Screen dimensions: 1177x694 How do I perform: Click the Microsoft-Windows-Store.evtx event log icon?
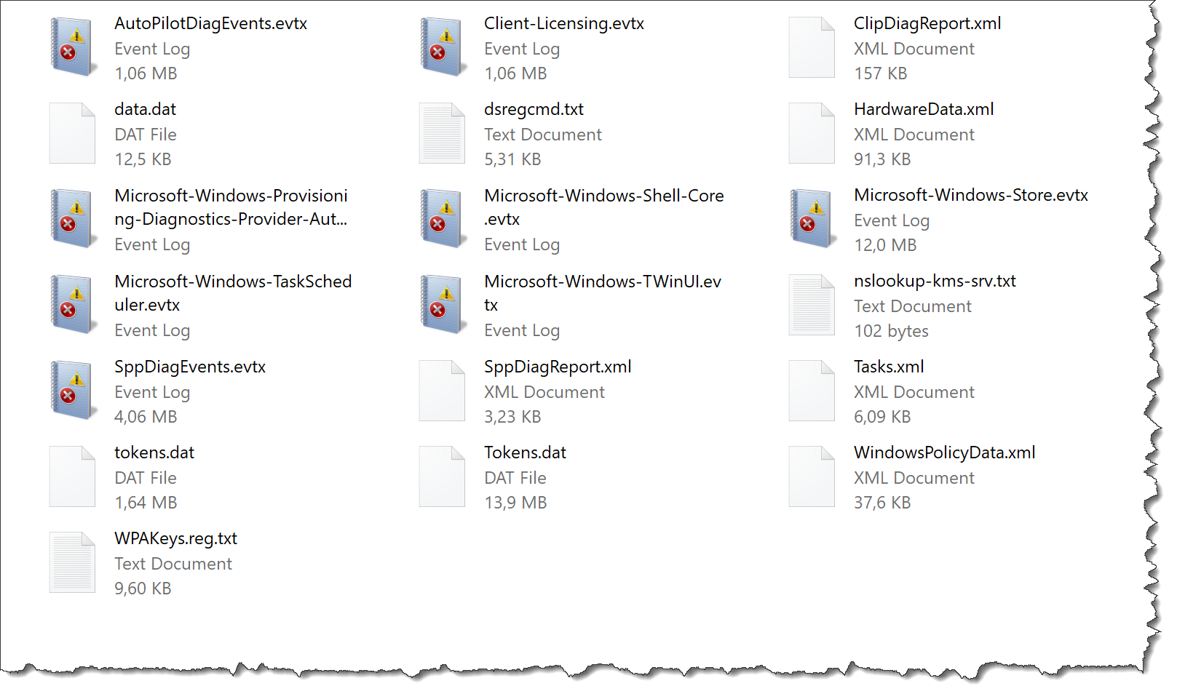click(811, 218)
